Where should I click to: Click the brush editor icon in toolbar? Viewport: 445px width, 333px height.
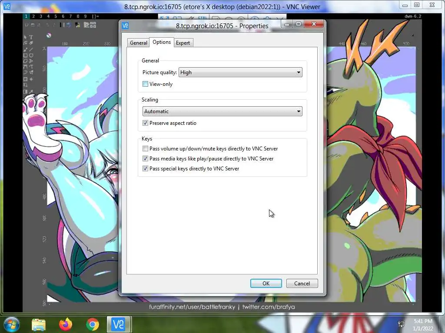click(86, 25)
